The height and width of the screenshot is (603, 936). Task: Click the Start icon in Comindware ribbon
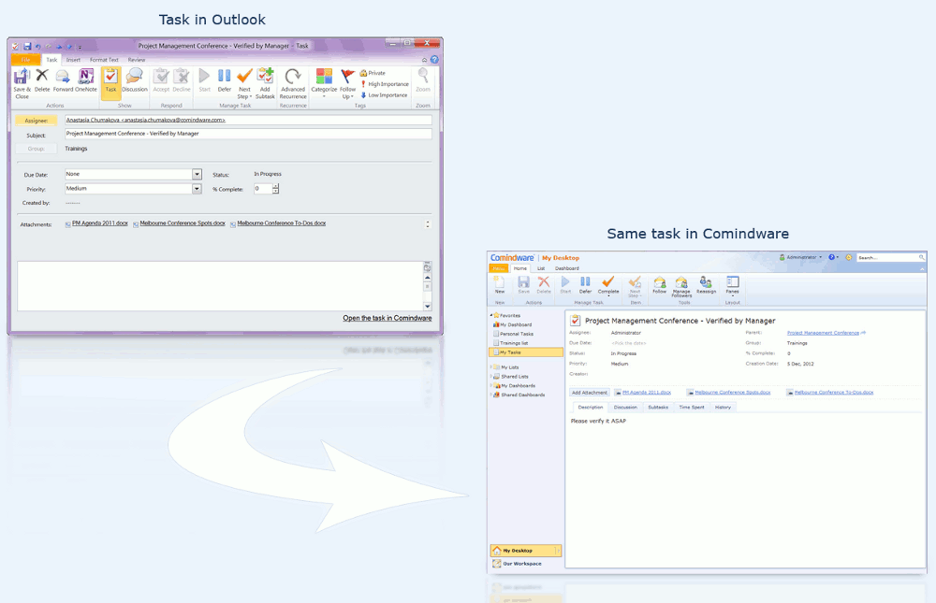tap(565, 285)
